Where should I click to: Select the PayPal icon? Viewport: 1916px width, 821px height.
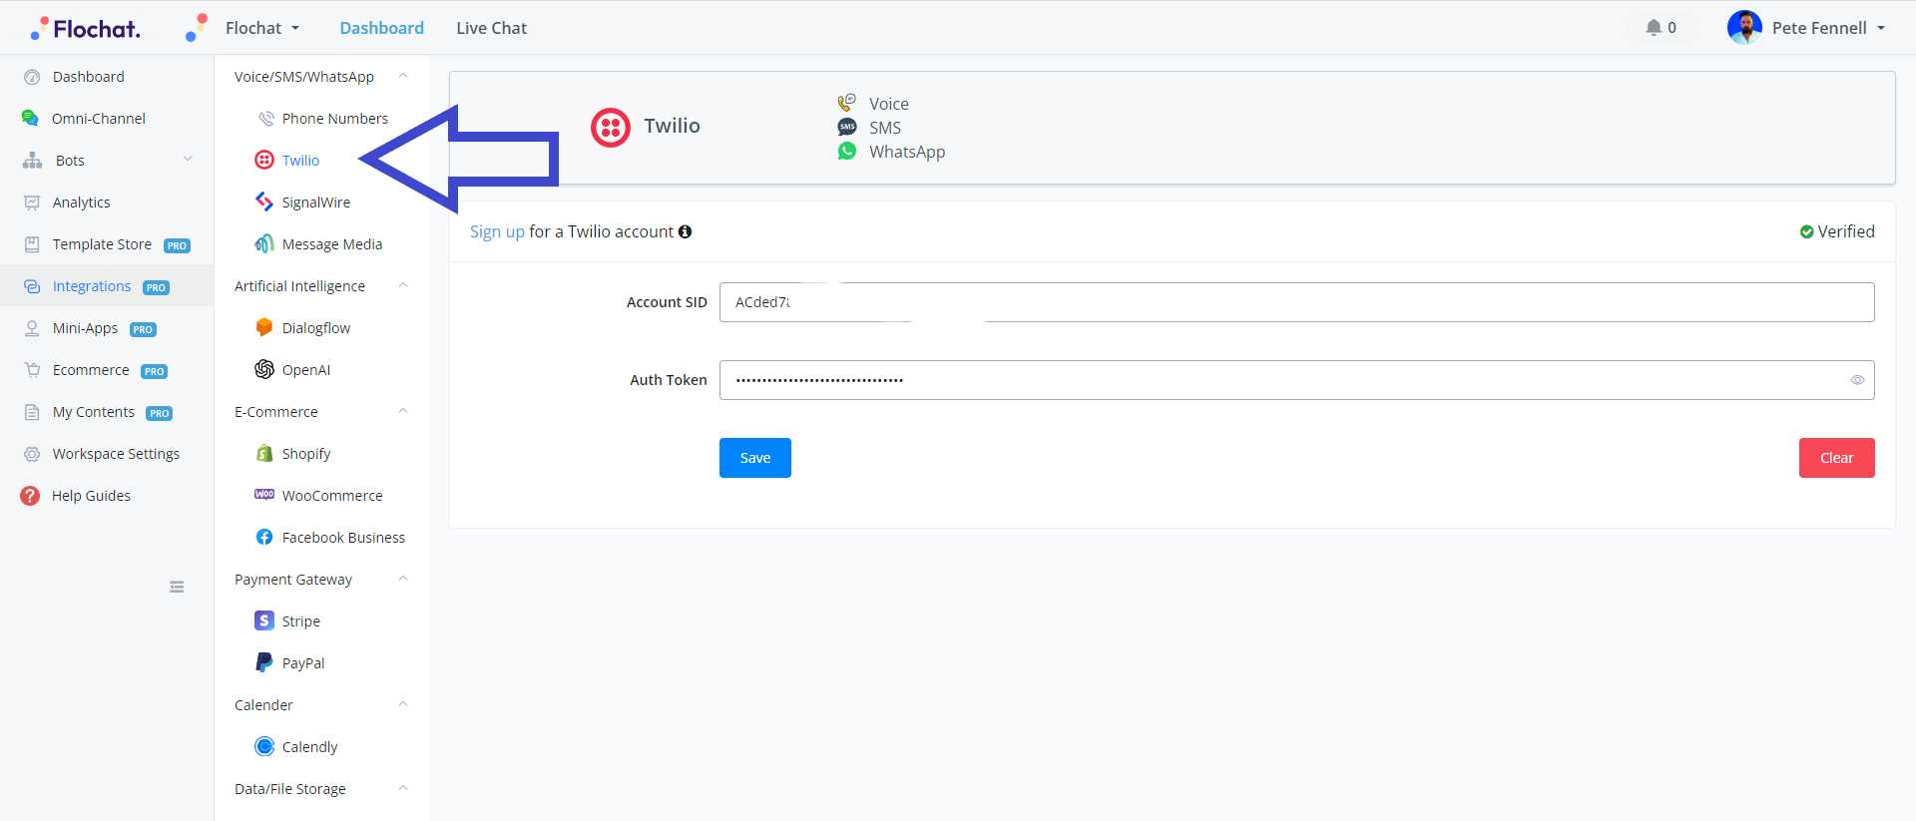coord(264,663)
